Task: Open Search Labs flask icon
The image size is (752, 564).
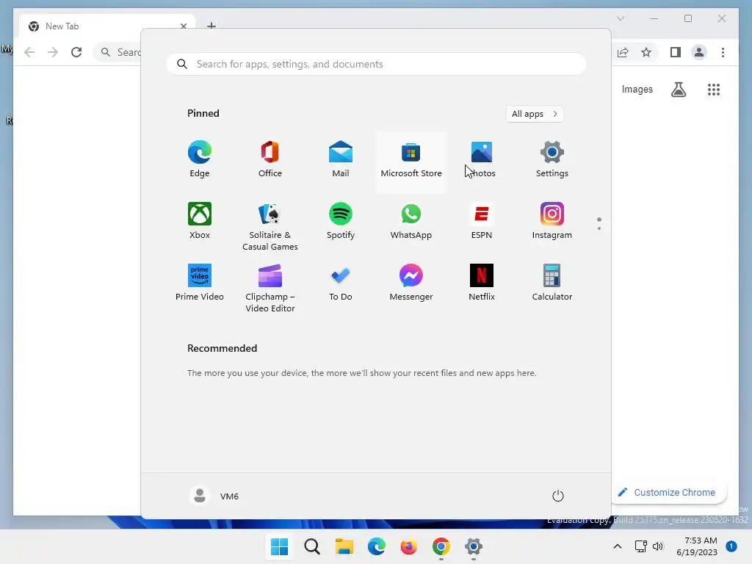Action: 678,89
